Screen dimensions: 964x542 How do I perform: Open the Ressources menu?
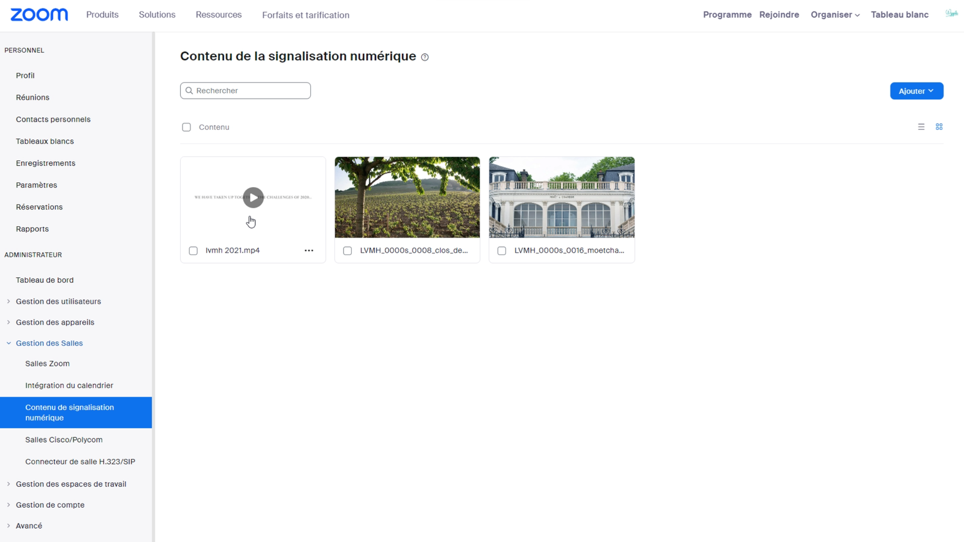[219, 14]
